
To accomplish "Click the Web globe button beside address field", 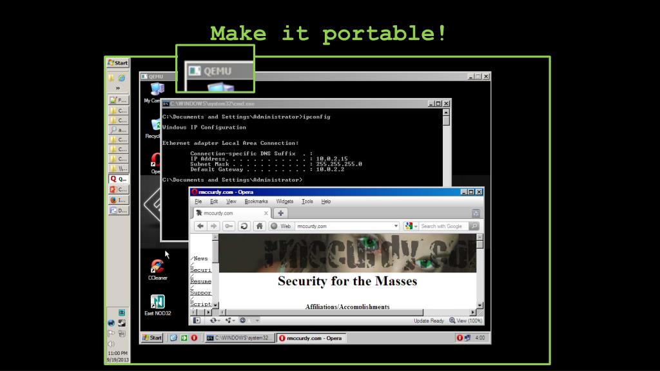I will (282, 226).
